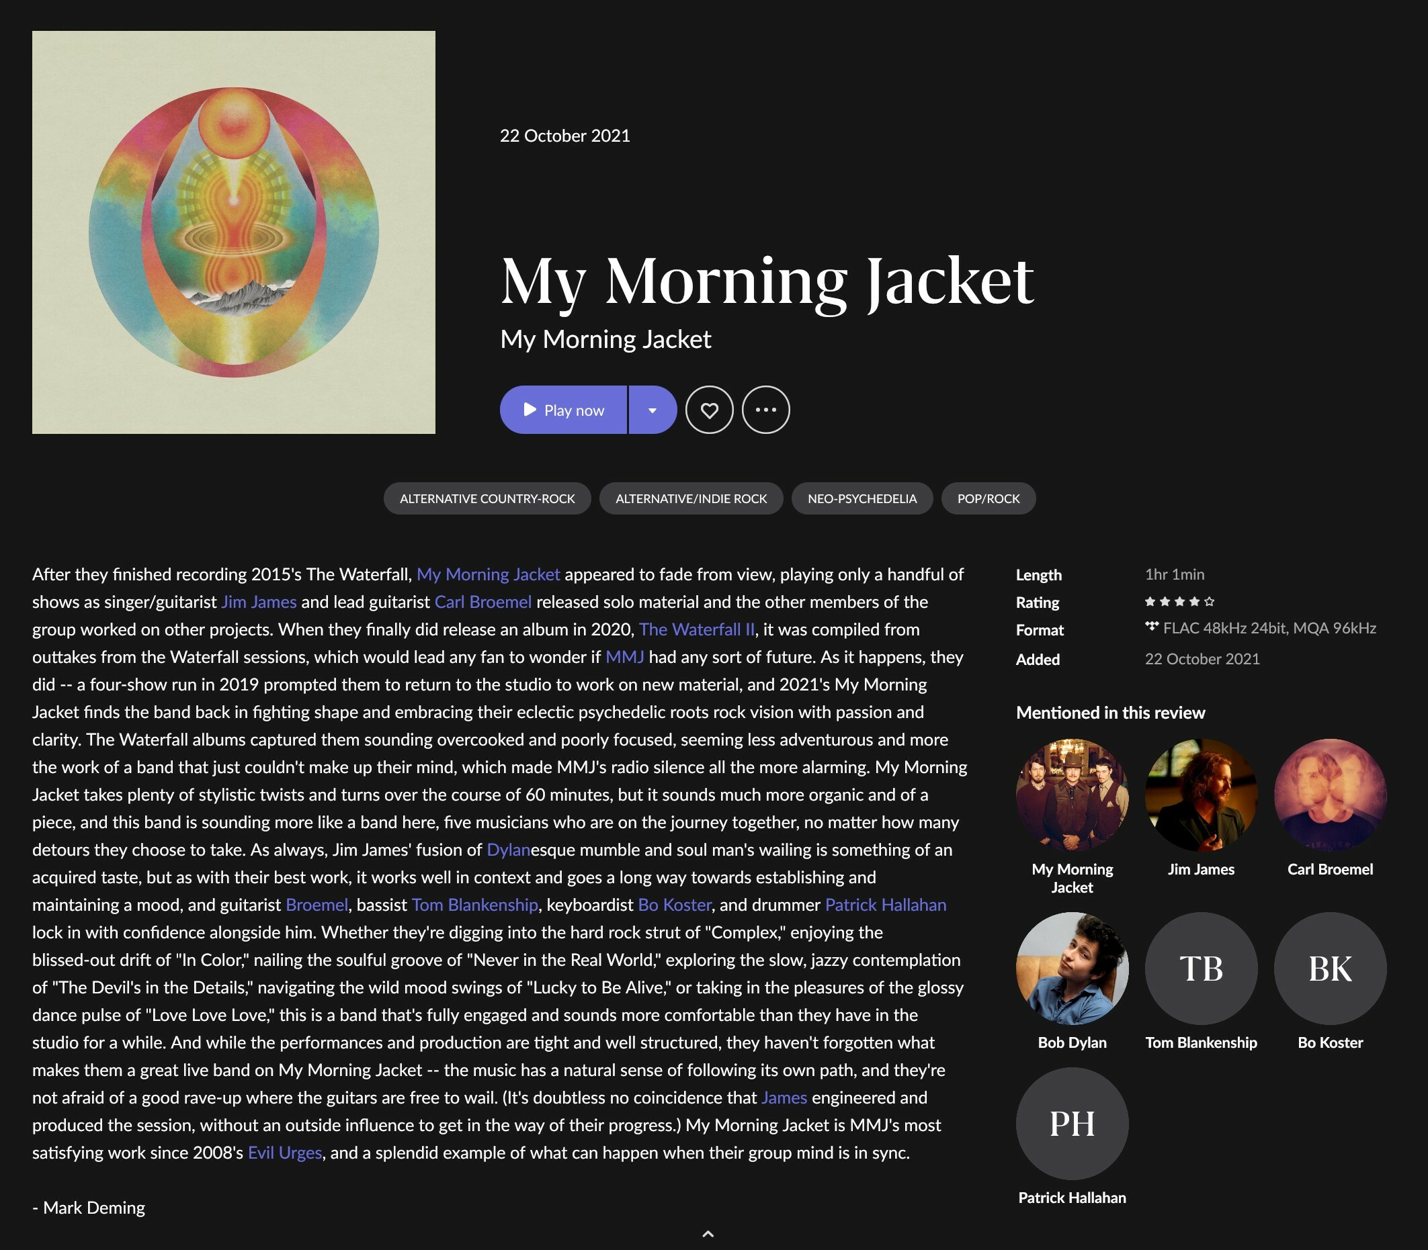The image size is (1428, 1250).
Task: Click the 'Format' label
Action: 1040,630
